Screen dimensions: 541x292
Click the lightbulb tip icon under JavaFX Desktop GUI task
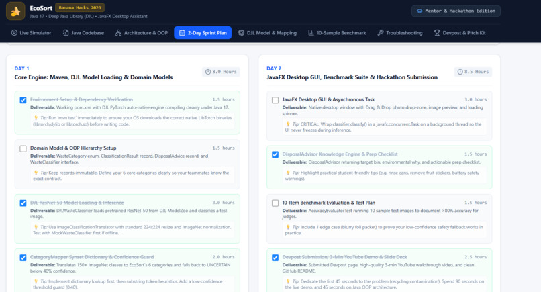288,124
